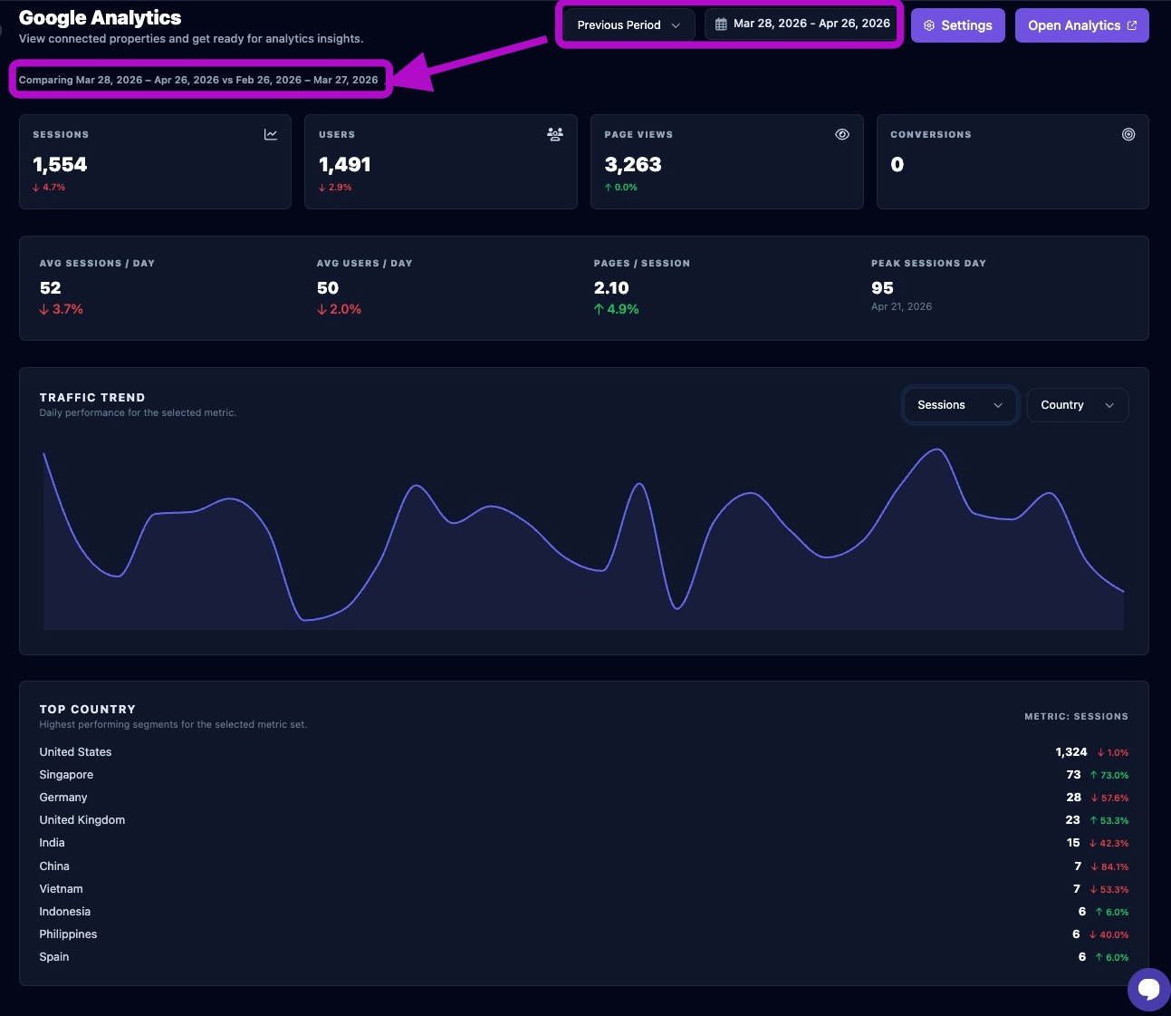Select the India row

584,843
